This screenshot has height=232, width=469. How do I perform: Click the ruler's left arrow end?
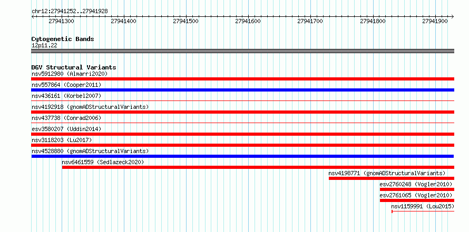[32, 16]
